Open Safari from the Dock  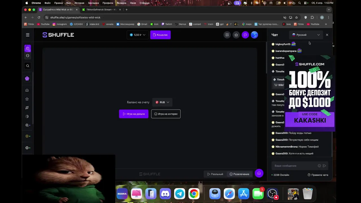229,194
